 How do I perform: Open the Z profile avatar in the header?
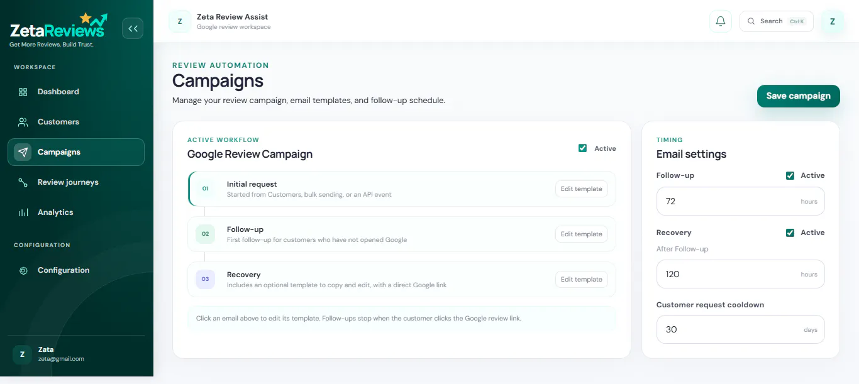pyautogui.click(x=833, y=21)
